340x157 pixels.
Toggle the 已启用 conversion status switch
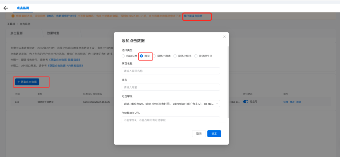click(x=246, y=102)
